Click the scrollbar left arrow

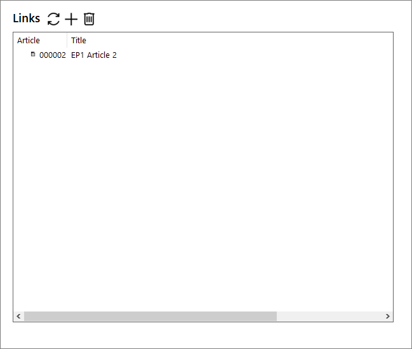18,316
